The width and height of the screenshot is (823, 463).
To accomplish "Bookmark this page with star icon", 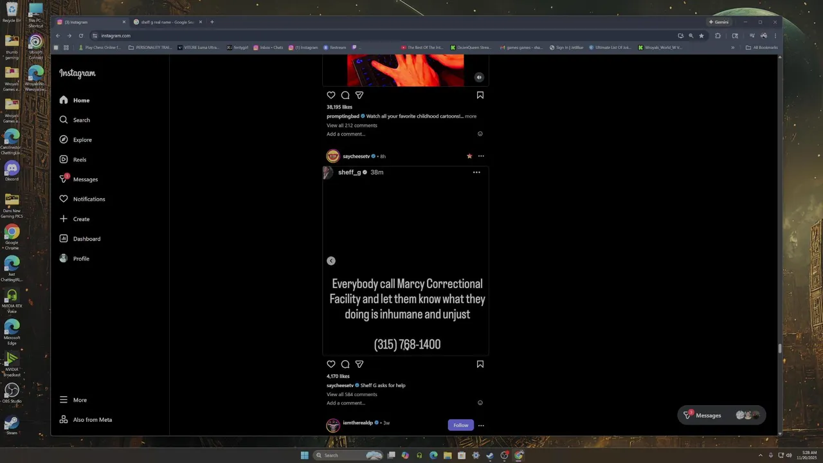I will (x=701, y=36).
